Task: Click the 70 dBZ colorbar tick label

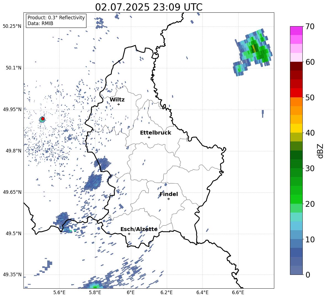Action: tap(310, 27)
